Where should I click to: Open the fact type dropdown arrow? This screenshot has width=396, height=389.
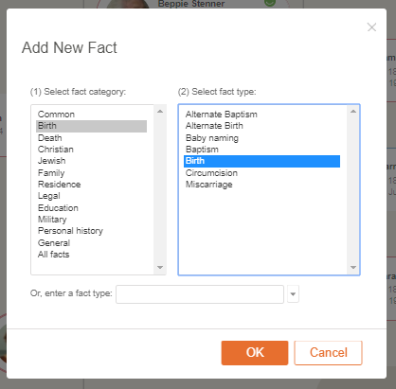[x=293, y=294]
